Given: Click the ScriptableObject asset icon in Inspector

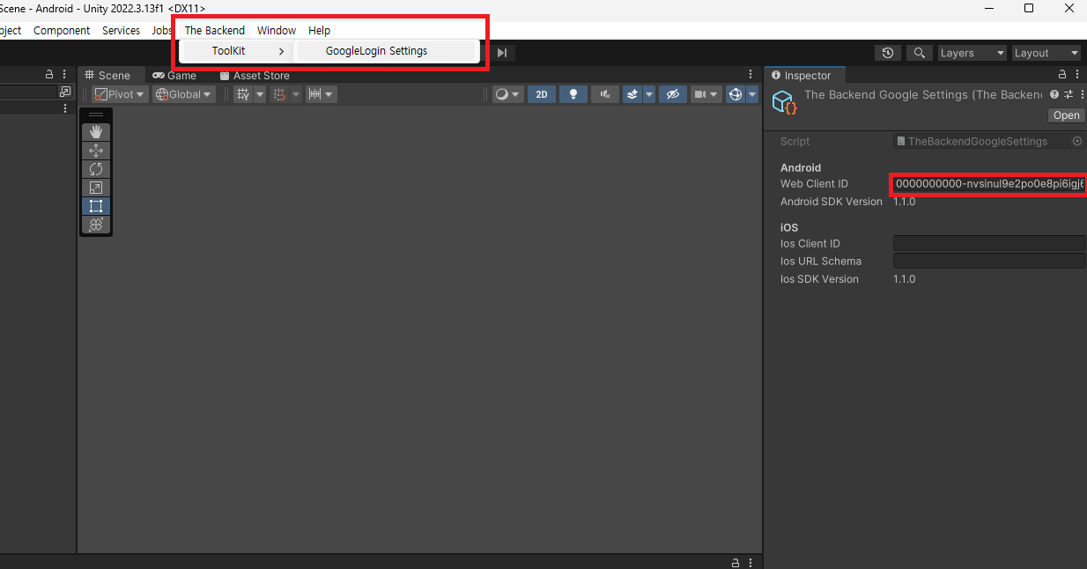Looking at the screenshot, I should click(784, 103).
